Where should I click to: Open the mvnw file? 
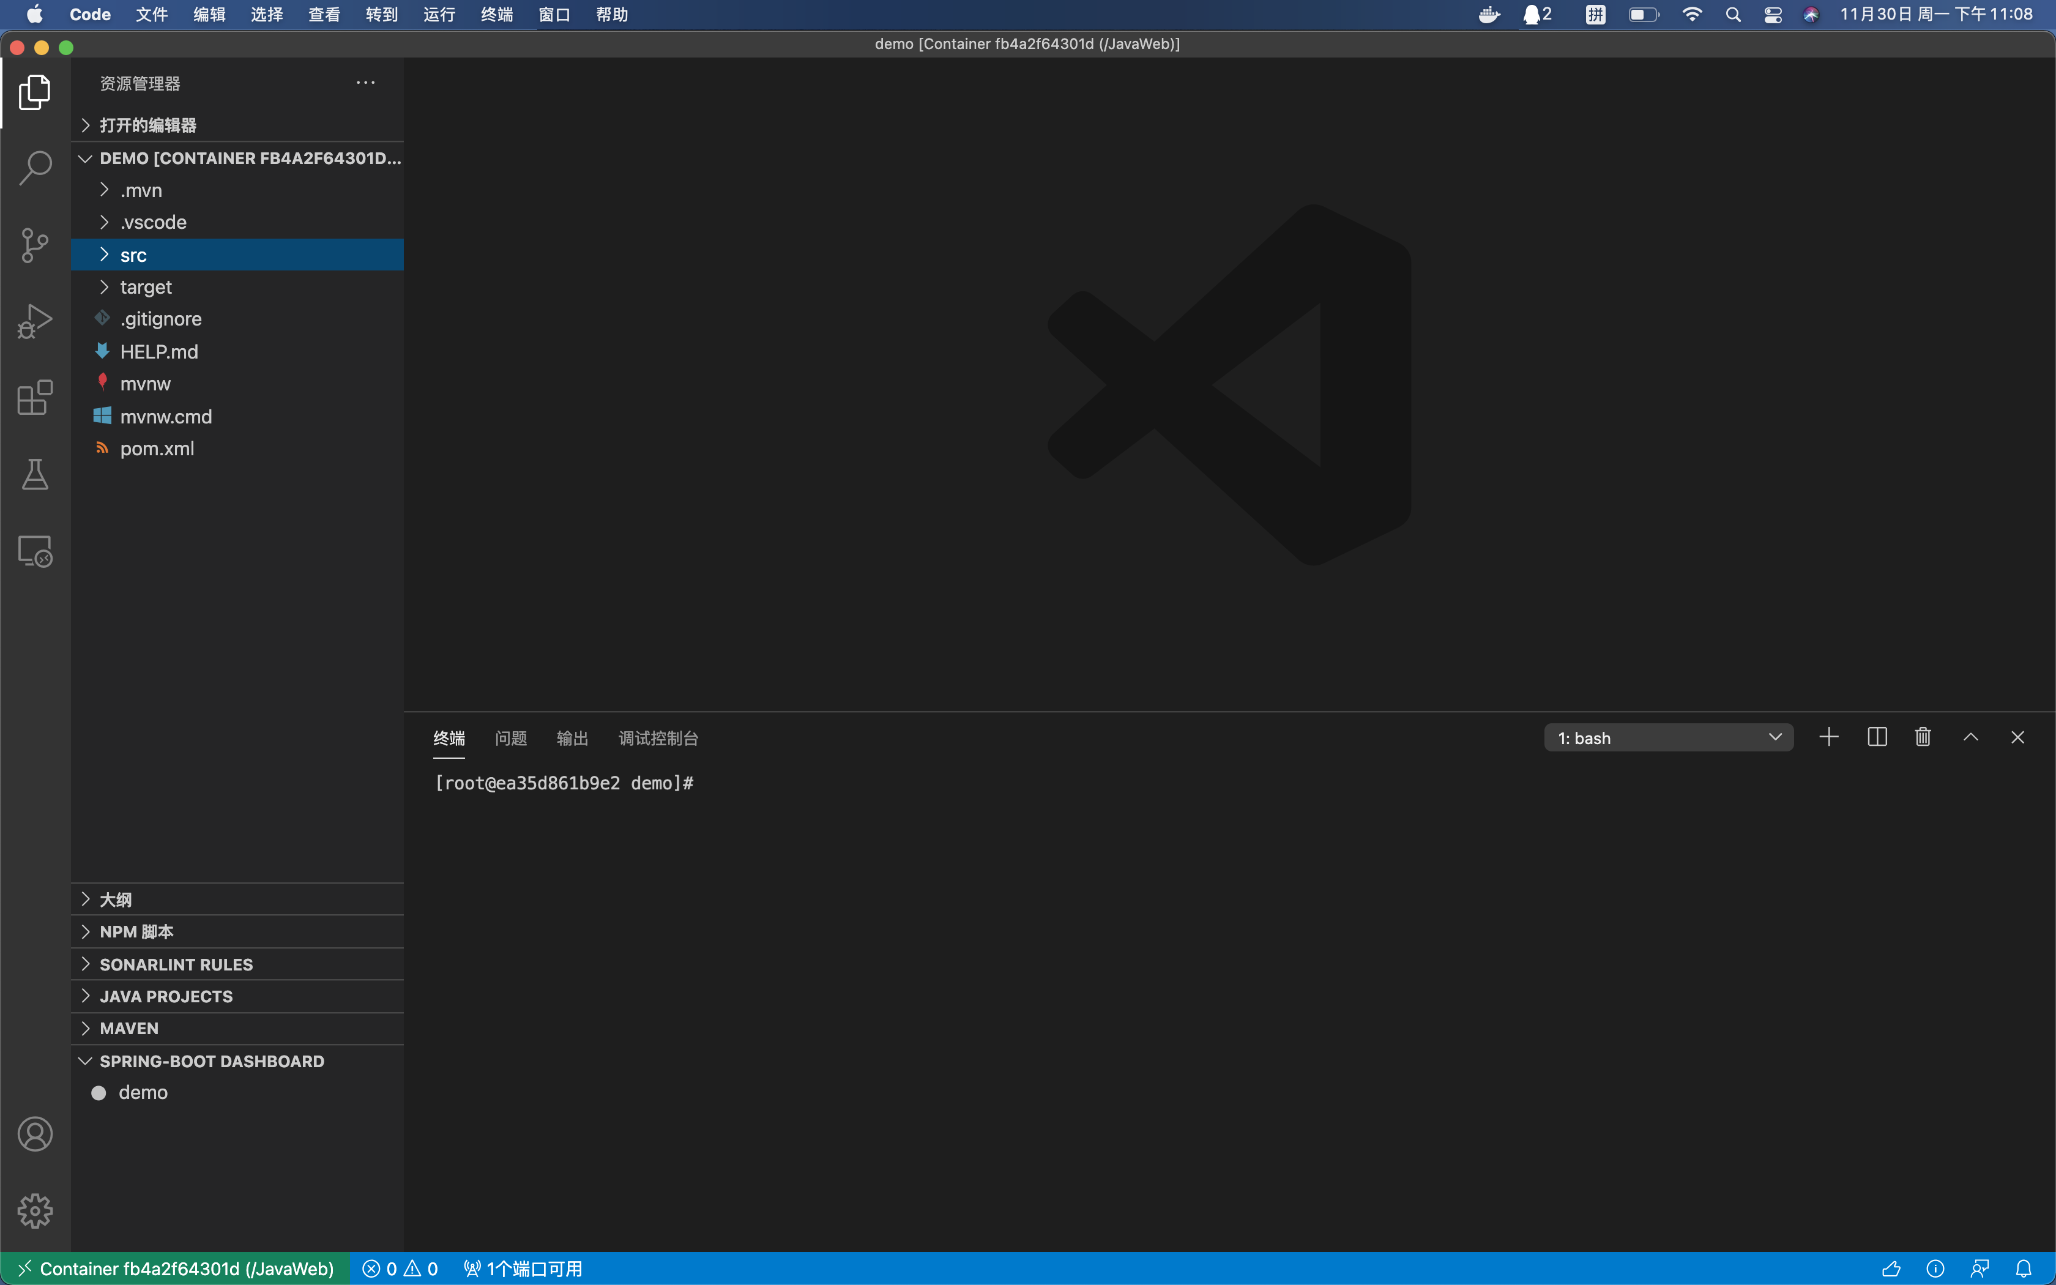coord(237,384)
